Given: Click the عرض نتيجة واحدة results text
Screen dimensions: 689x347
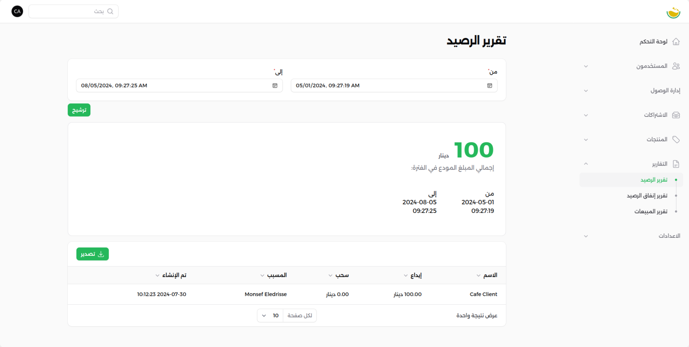Looking at the screenshot, I should point(477,315).
